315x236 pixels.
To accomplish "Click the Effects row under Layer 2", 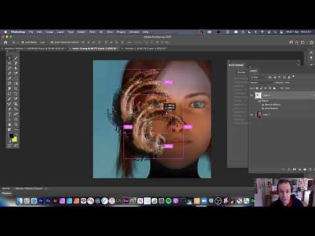I will (265, 101).
